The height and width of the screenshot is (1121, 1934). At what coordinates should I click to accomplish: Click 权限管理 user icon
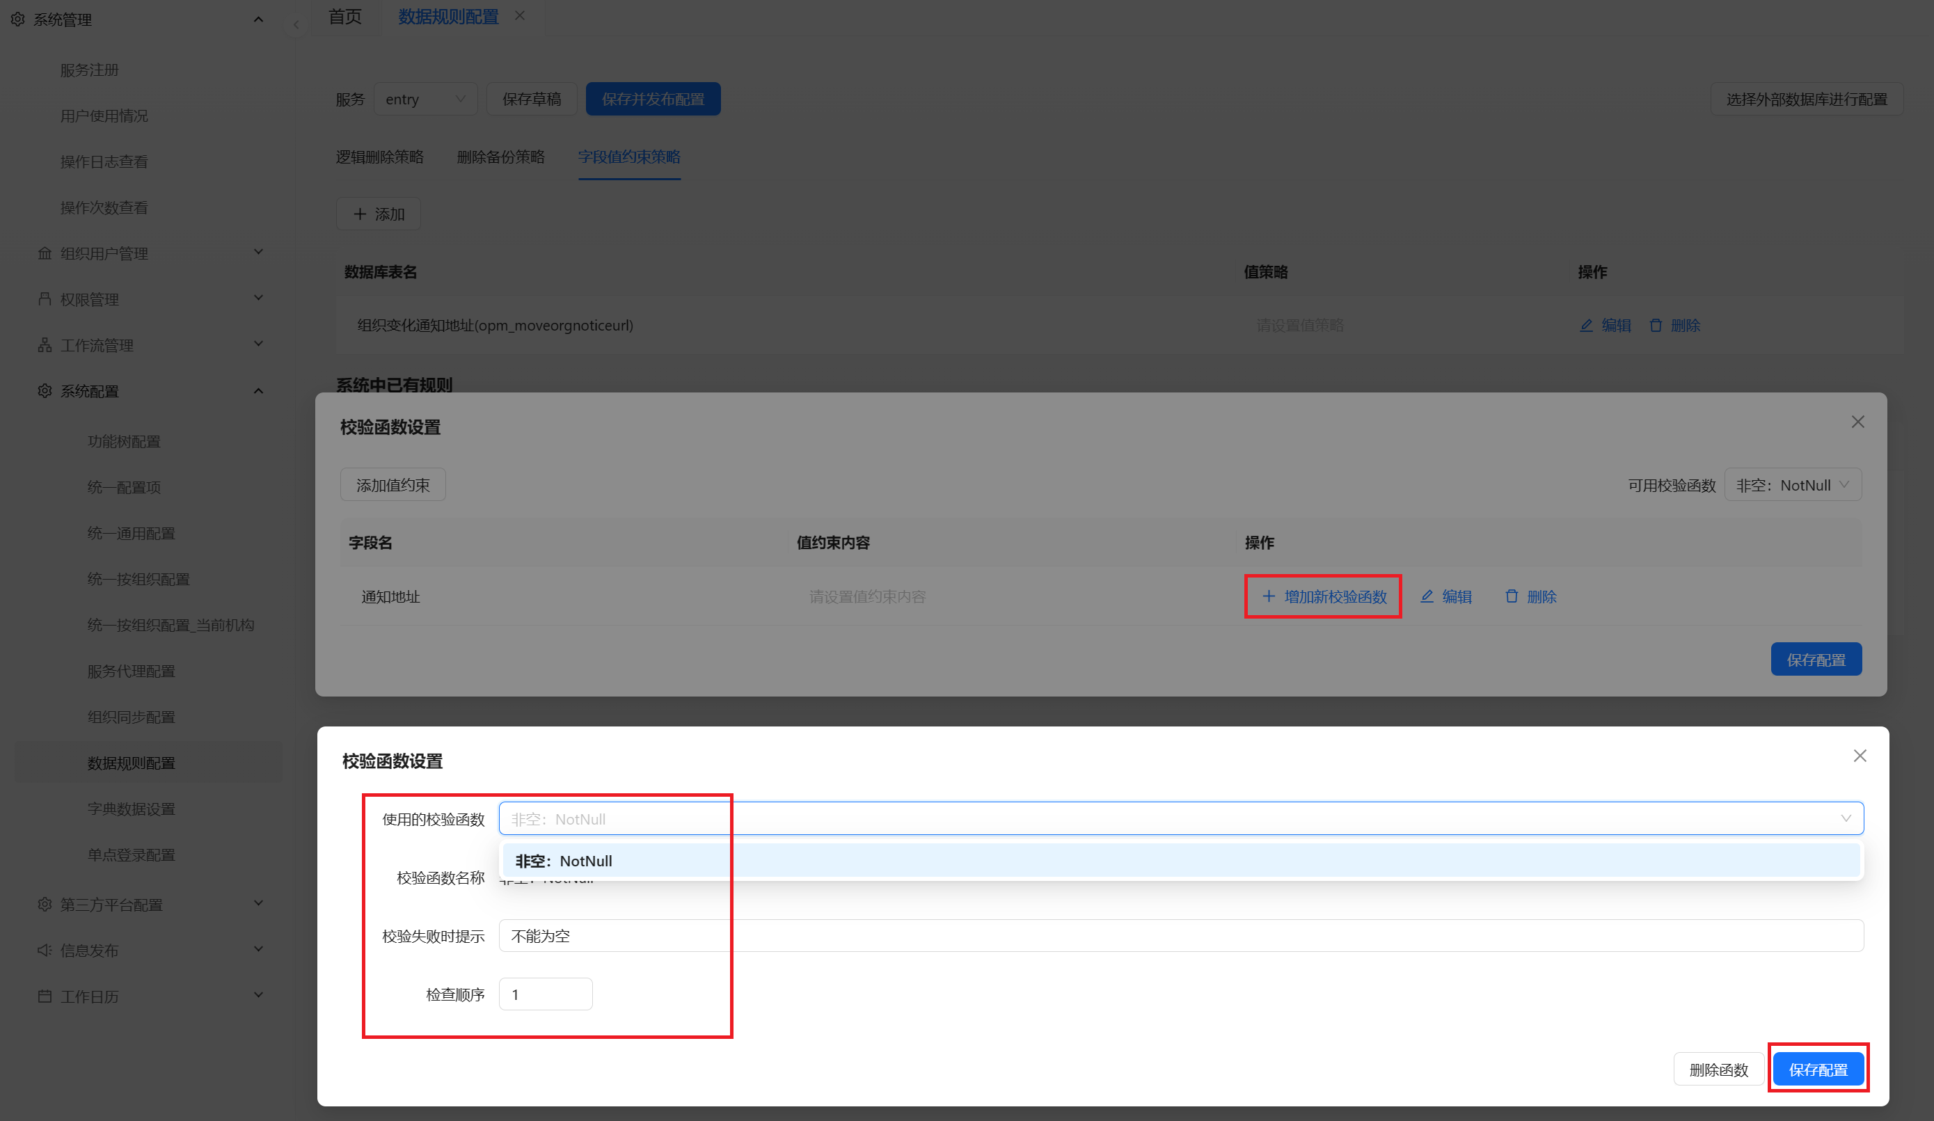(45, 299)
